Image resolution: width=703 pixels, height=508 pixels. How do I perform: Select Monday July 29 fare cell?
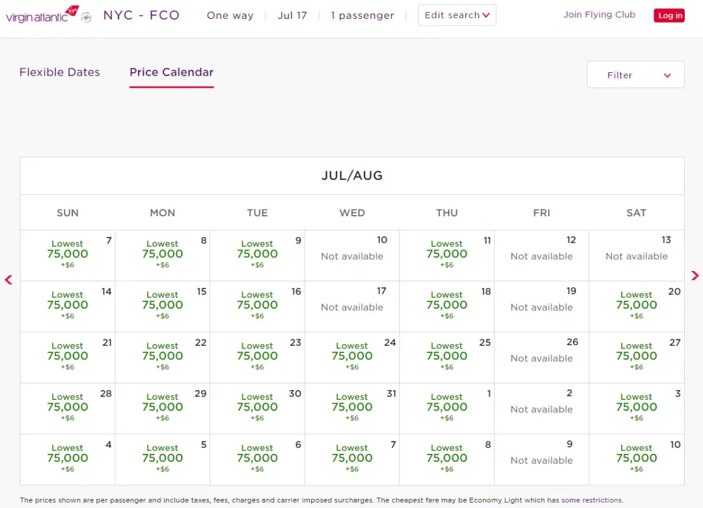point(162,408)
